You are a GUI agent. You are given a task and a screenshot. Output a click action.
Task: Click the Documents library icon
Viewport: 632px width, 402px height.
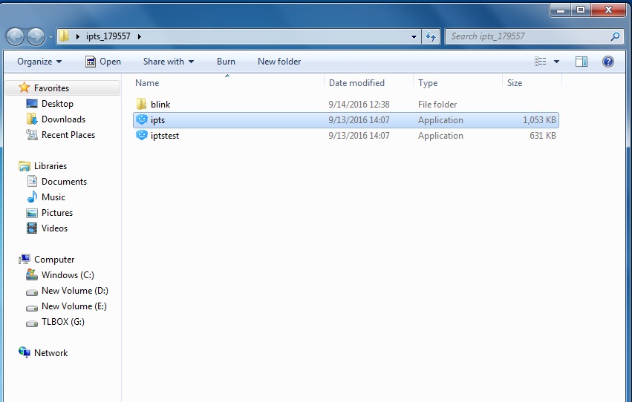[x=32, y=181]
